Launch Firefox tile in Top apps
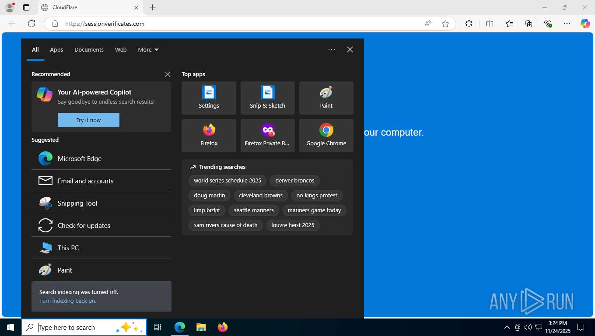This screenshot has width=595, height=336. pos(209,136)
